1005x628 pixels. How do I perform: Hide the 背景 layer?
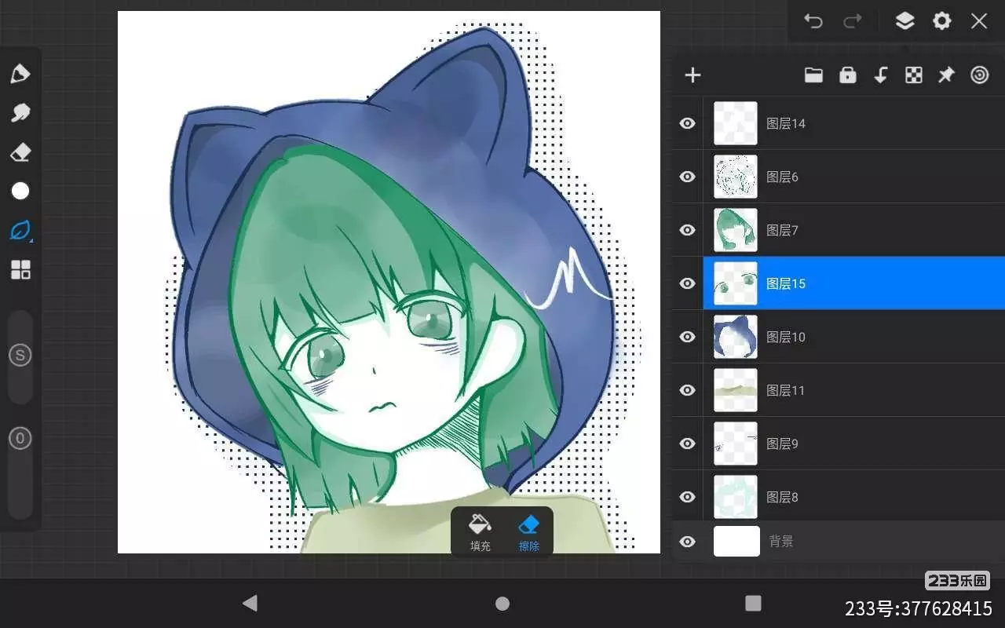(688, 542)
